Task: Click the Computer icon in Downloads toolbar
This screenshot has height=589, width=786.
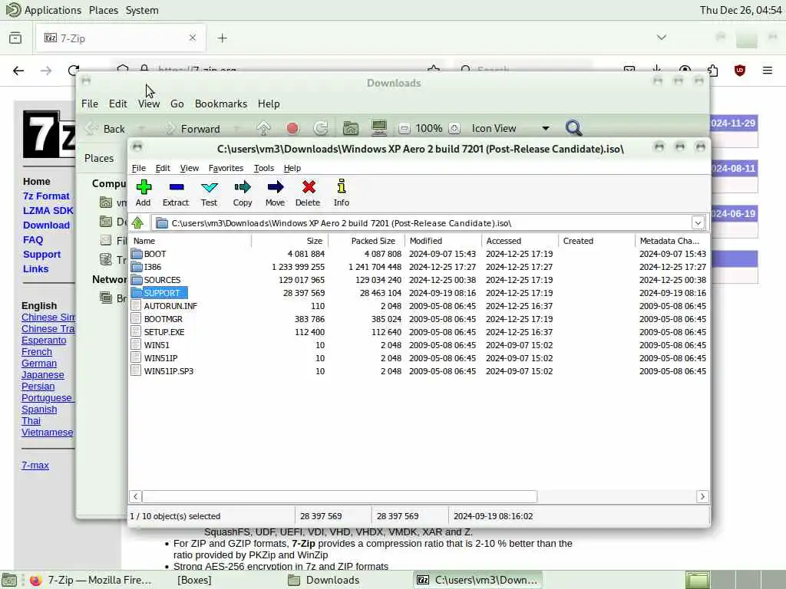Action: pos(379,128)
